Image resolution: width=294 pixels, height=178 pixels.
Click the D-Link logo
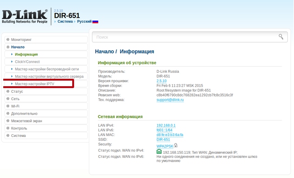25,16
